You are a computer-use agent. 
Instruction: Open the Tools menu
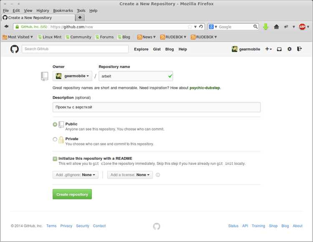(81, 10)
